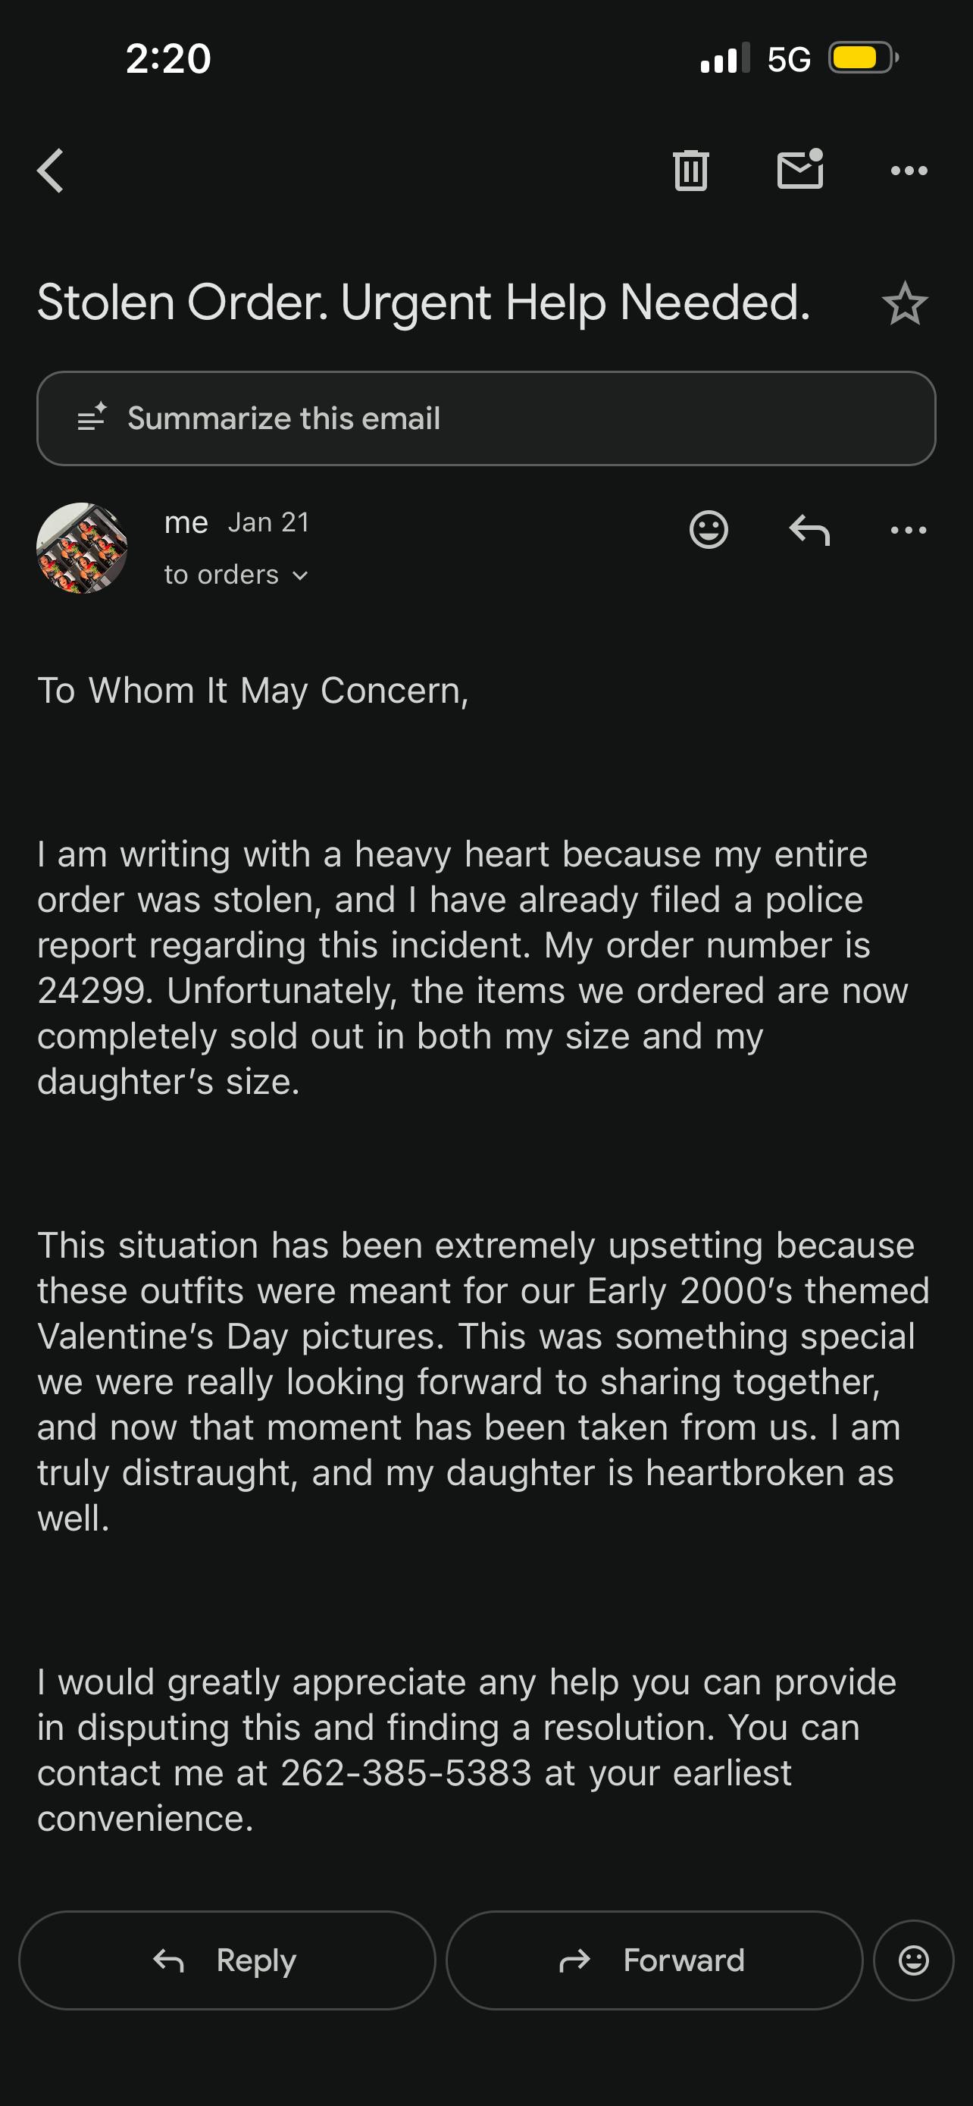Tap the reply arrow in message header
This screenshot has height=2106, width=973.
click(809, 530)
